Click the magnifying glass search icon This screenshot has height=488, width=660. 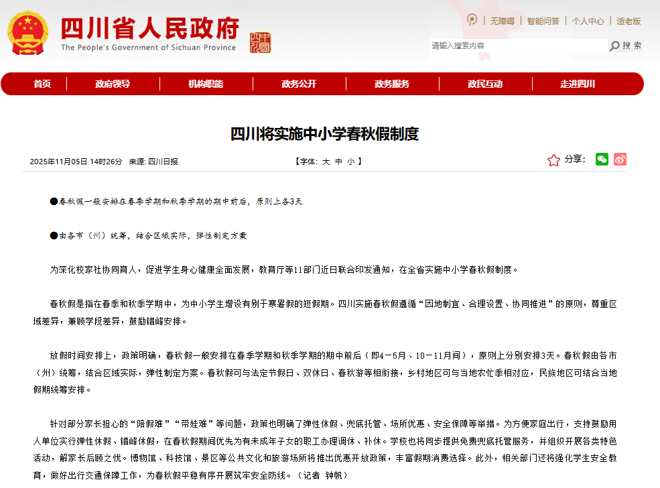point(614,46)
